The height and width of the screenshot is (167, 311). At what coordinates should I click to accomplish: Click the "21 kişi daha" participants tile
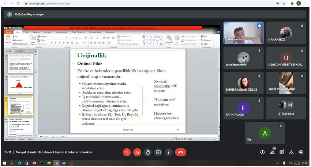(286, 108)
